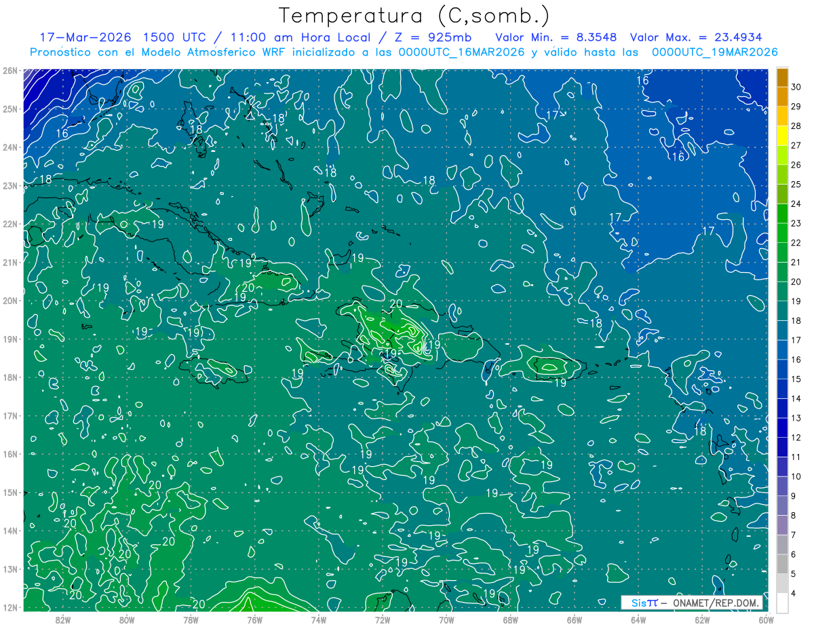Viewport: 814px width, 629px height.
Task: Click latitude axis label "16N"
Action: [x=10, y=454]
